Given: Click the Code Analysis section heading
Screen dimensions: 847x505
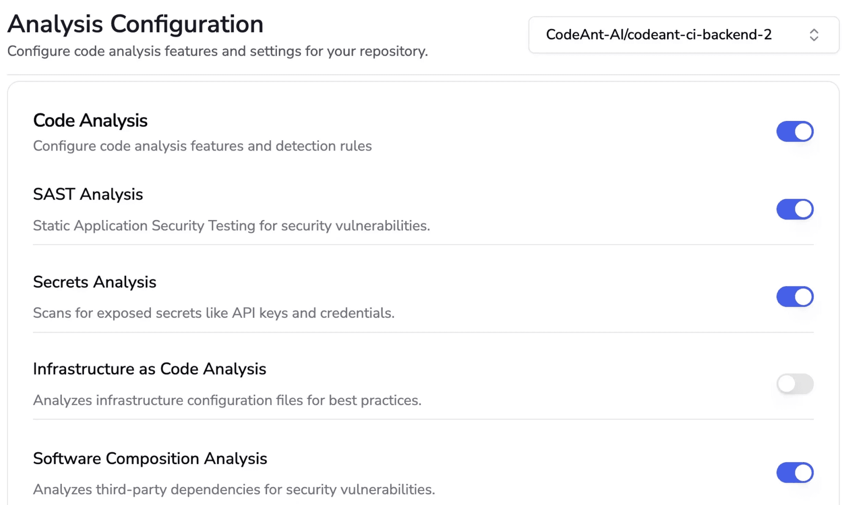Looking at the screenshot, I should click(90, 121).
